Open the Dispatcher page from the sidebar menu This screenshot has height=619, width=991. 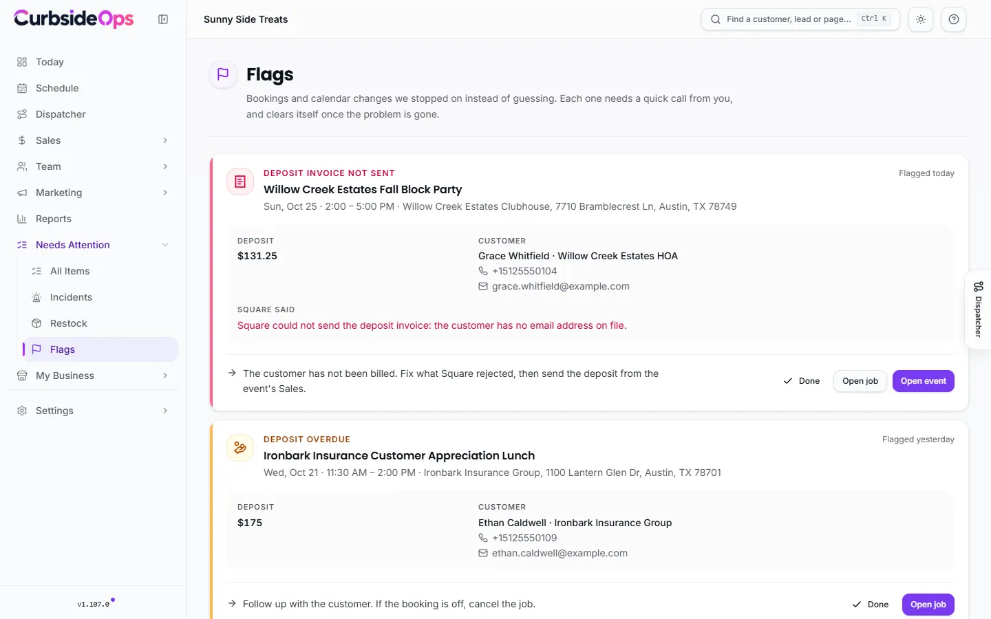[x=93, y=114]
